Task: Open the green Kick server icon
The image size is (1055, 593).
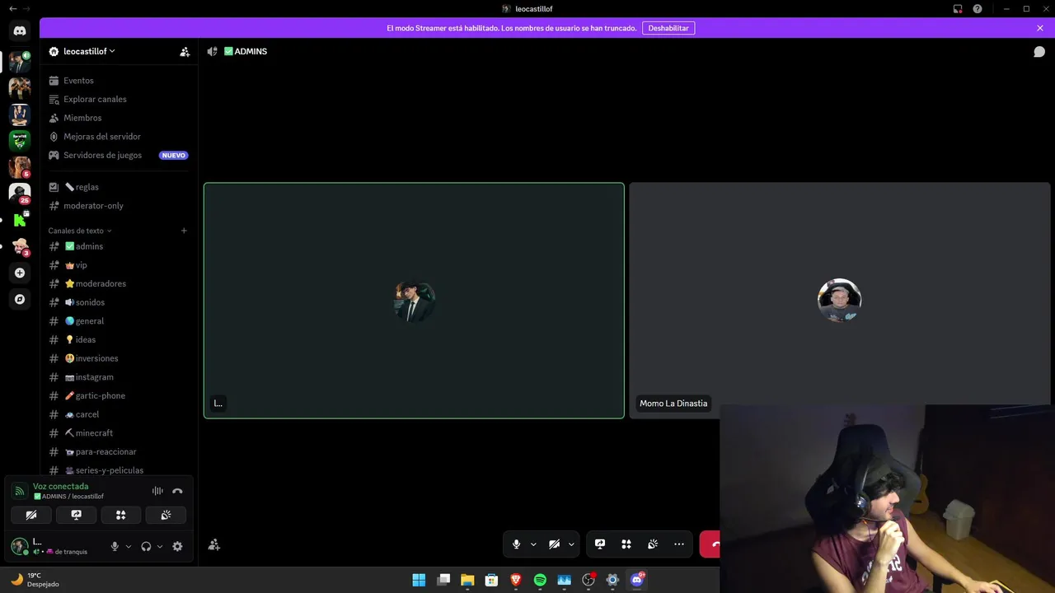Action: (x=20, y=220)
